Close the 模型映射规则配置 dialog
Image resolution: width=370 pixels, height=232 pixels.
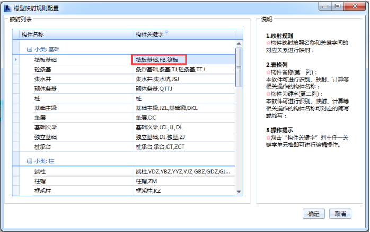click(x=355, y=6)
